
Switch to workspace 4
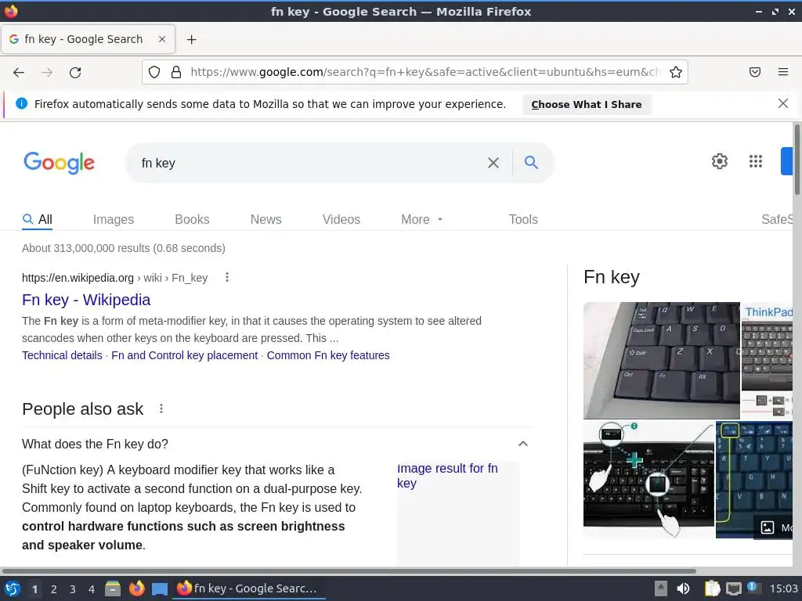[x=92, y=589]
